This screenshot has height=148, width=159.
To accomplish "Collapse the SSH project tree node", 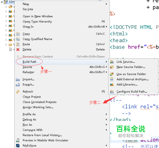I will tap(2, 2).
